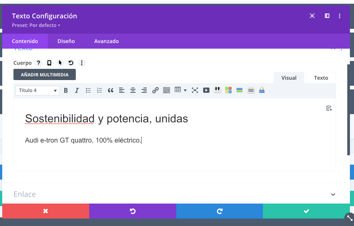Viewport: 354px width, 226px height.
Task: Use dynamic content database icon
Action: point(329,109)
